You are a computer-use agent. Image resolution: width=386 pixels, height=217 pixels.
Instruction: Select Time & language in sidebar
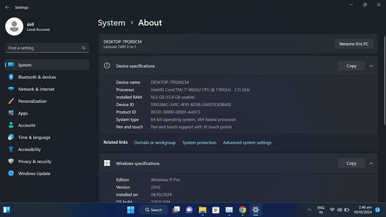click(x=34, y=137)
